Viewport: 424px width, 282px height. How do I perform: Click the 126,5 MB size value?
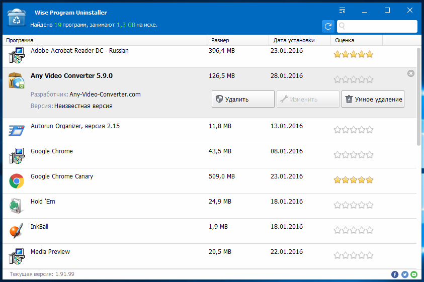pyautogui.click(x=222, y=76)
